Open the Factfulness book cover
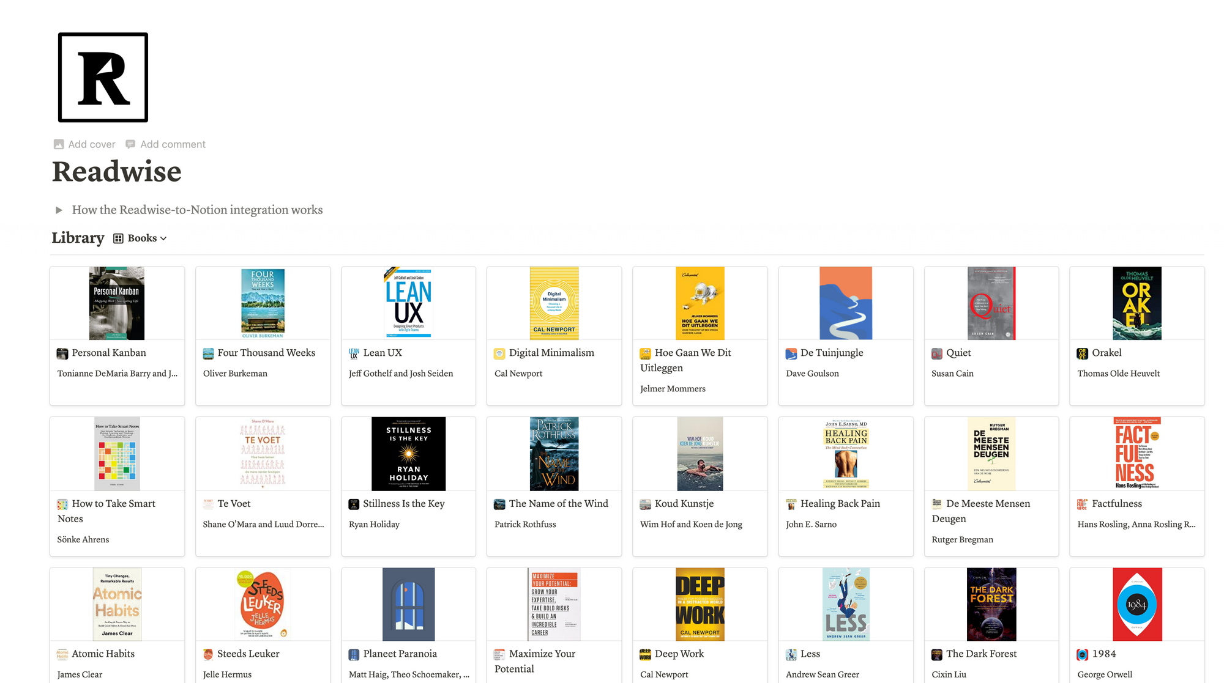 [x=1136, y=454]
